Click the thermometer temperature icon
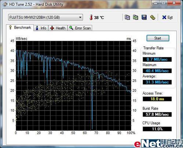This screenshot has width=183, height=148. tap(91, 17)
